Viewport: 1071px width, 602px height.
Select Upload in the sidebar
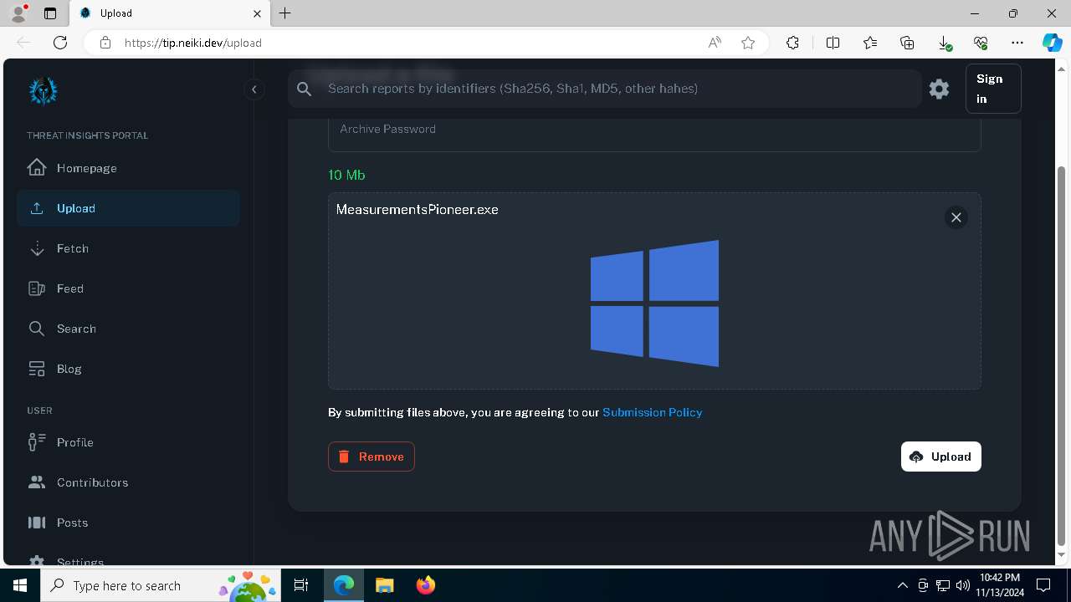[128, 208]
